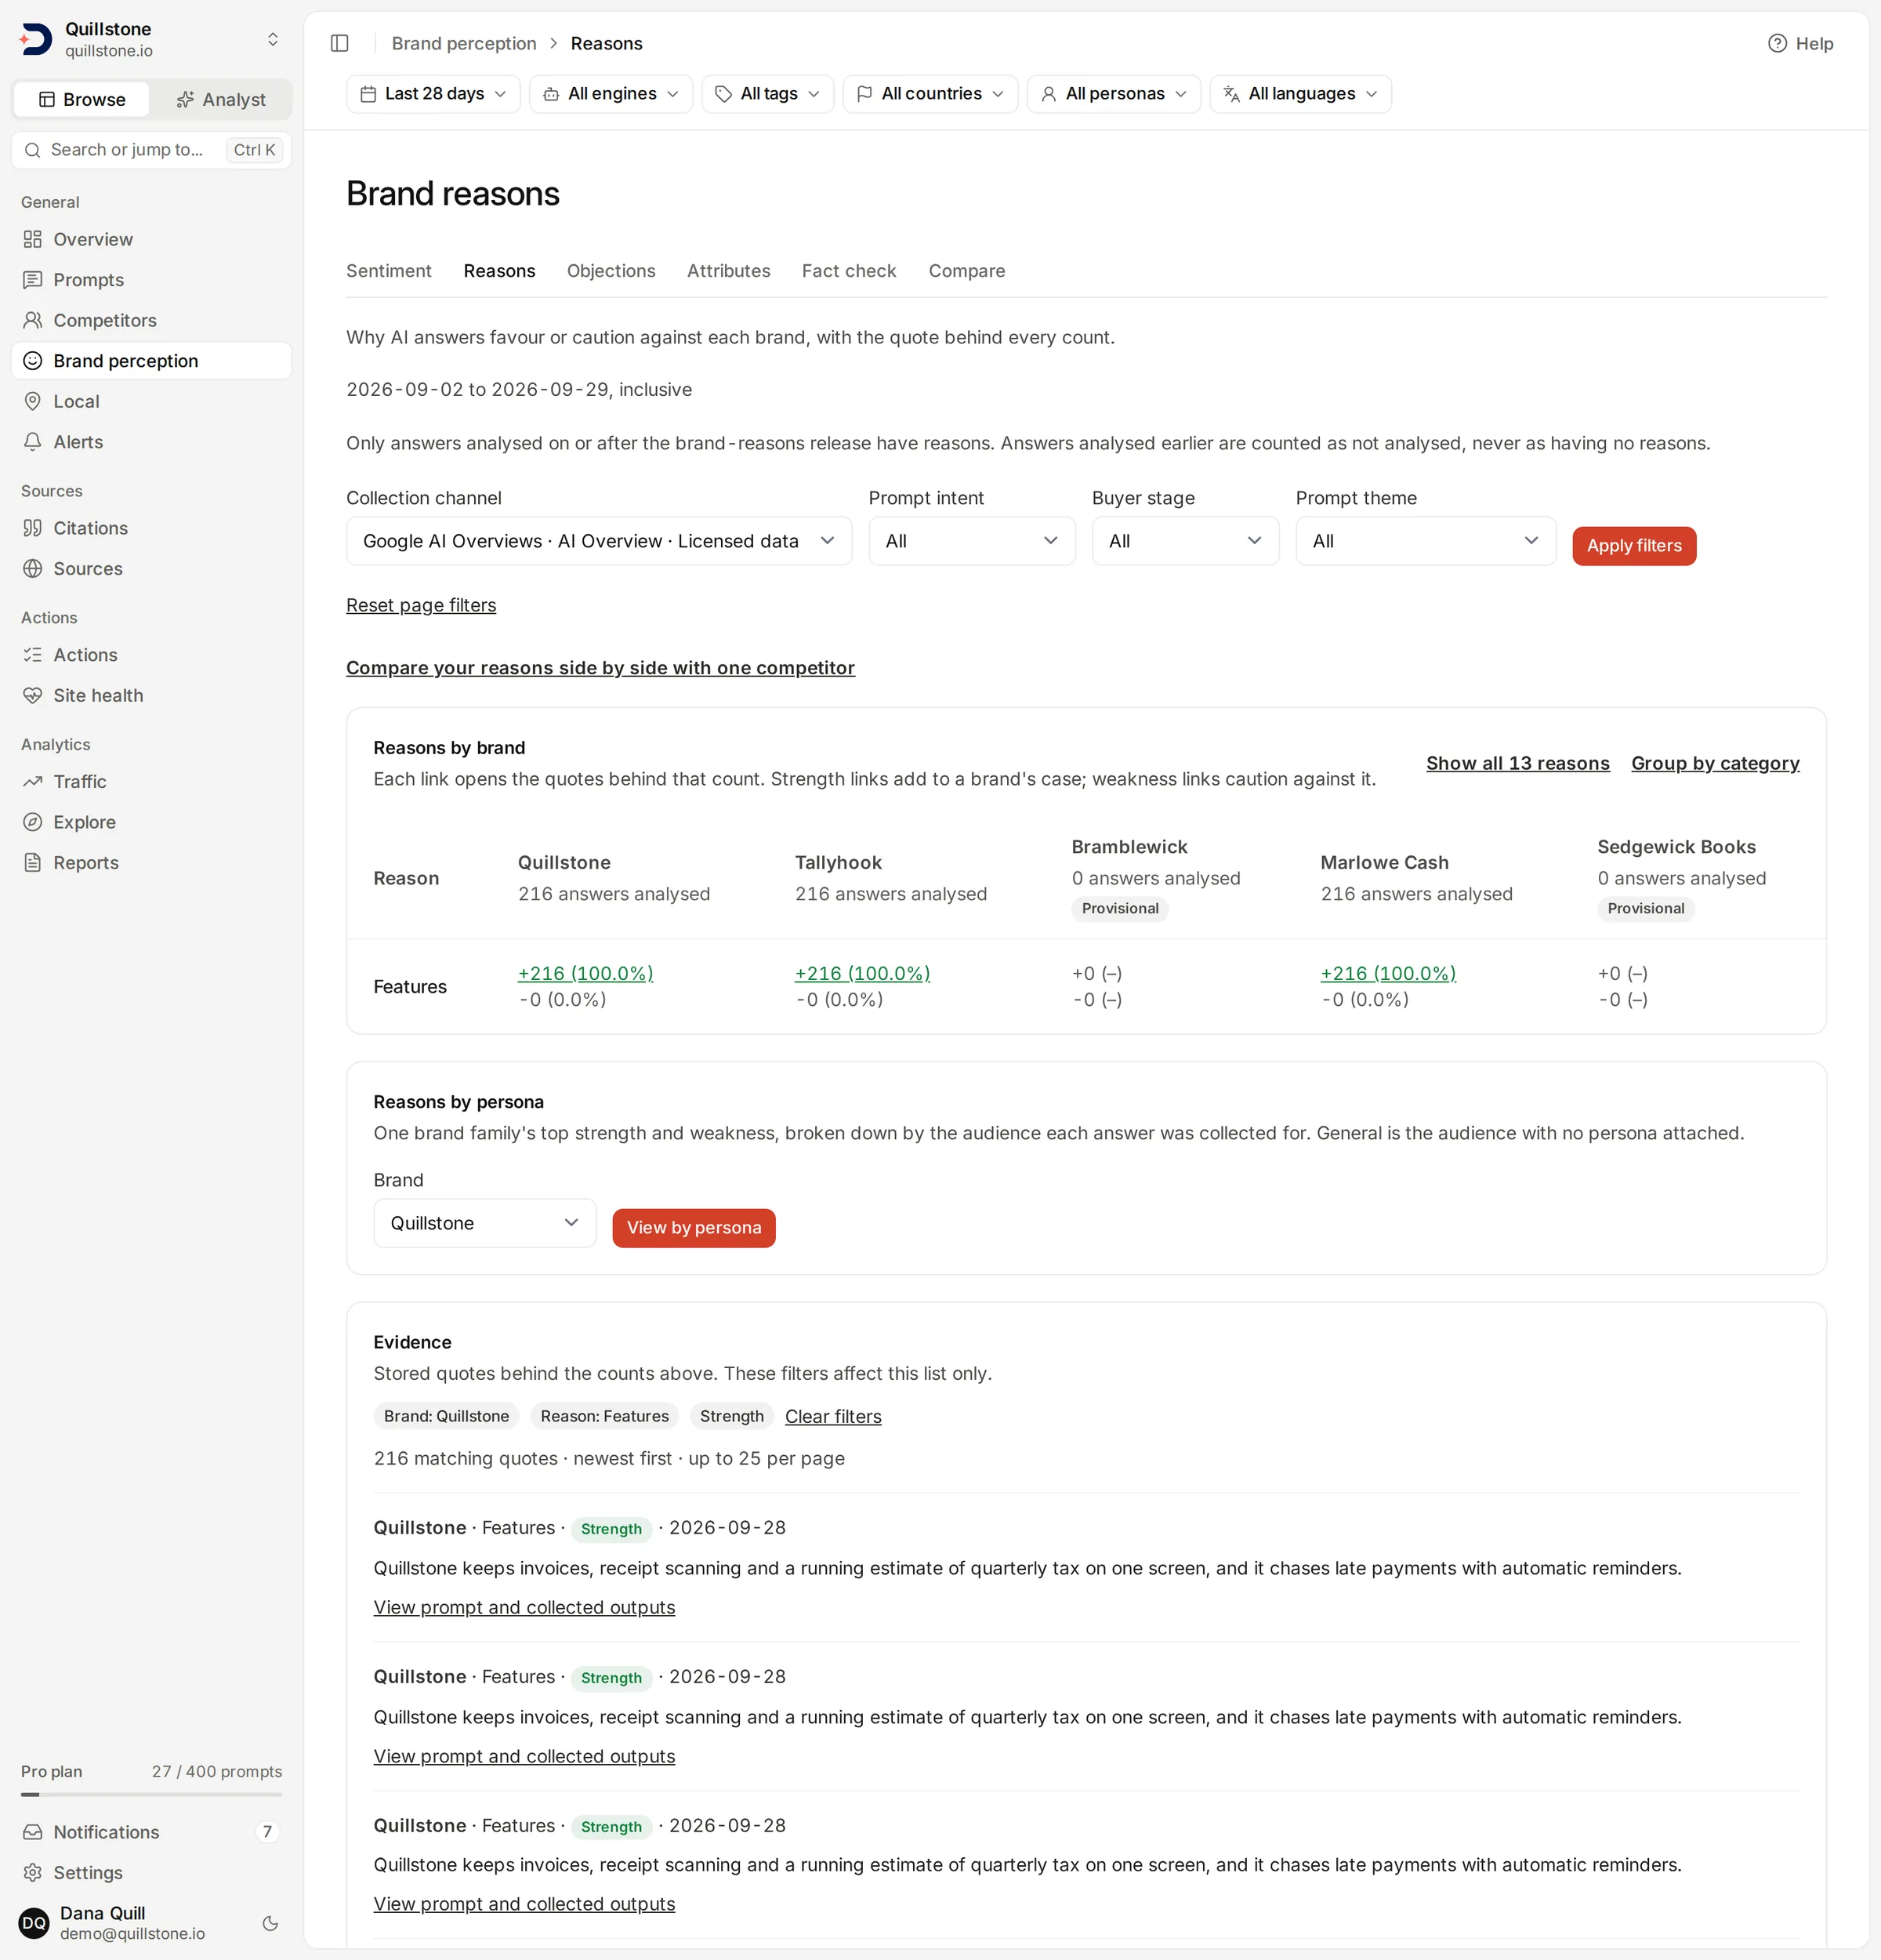Click the Pro plan prompts usage bar
The width and height of the screenshot is (1881, 1960).
click(152, 1794)
